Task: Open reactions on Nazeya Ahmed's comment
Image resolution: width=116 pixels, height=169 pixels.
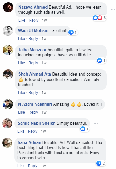Action: pos(100,18)
